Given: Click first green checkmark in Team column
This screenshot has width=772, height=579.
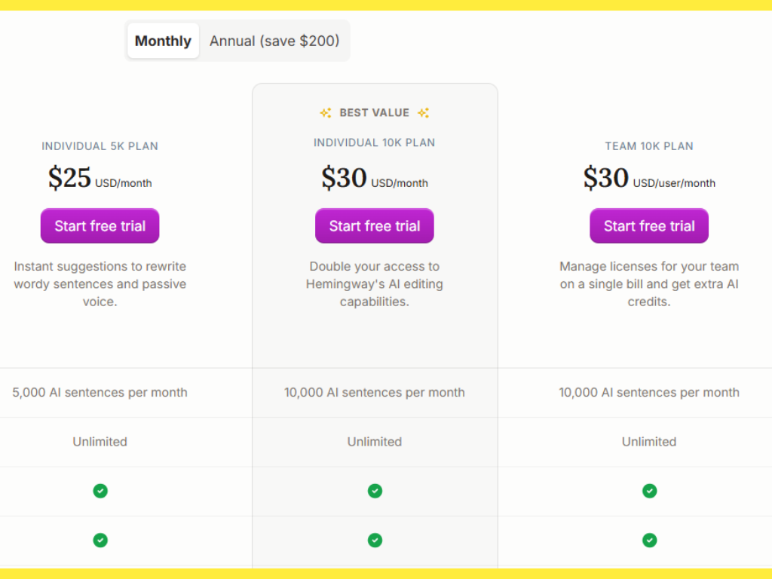Looking at the screenshot, I should pos(649,491).
